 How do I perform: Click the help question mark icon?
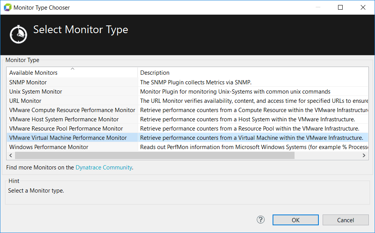(x=260, y=220)
